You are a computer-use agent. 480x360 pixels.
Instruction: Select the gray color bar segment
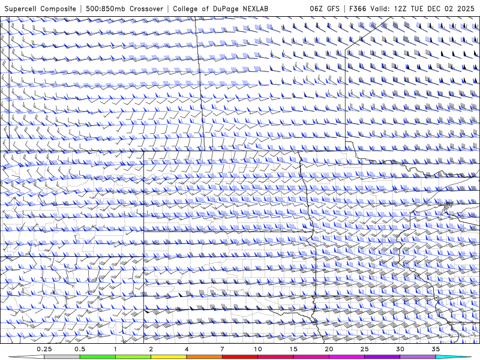pos(62,357)
